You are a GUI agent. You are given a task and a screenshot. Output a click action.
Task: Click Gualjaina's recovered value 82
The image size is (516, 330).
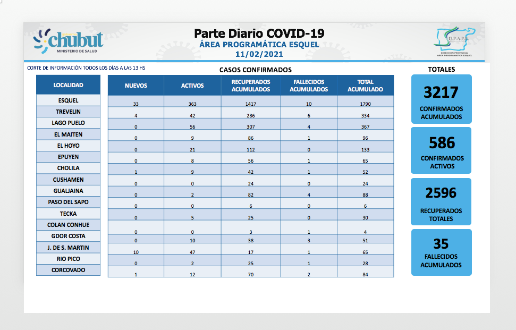(251, 195)
